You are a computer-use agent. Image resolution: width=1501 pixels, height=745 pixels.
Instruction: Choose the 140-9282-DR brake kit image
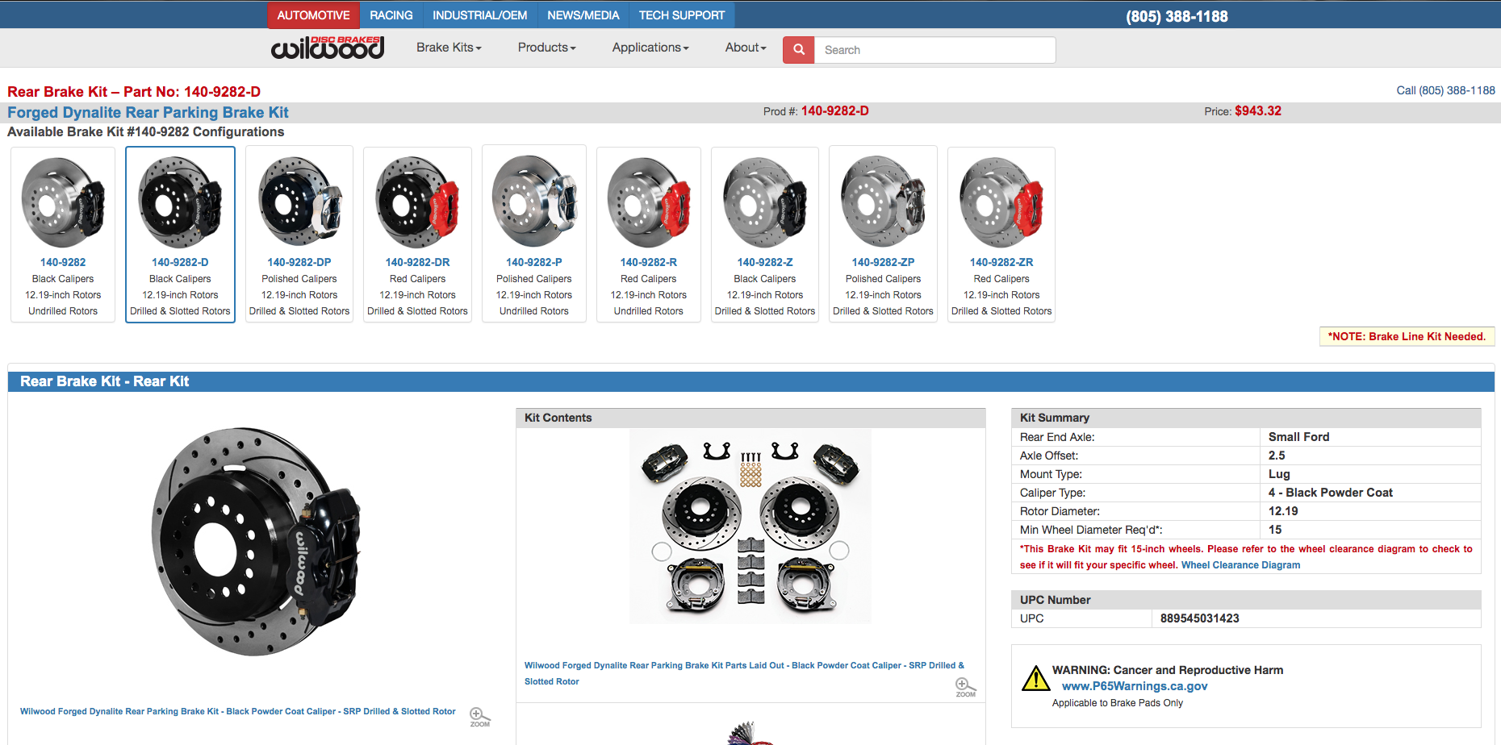tap(417, 202)
